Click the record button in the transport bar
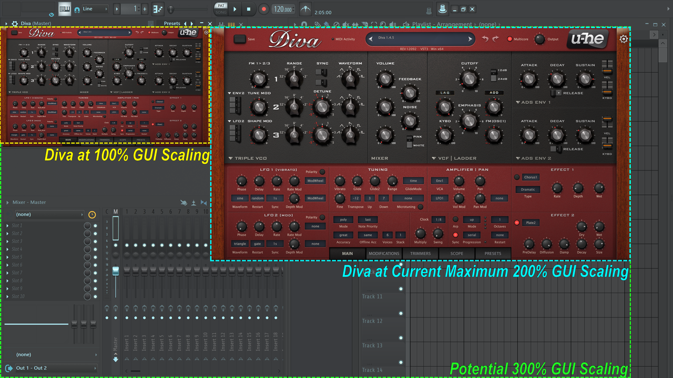Viewport: 673px width, 378px height. pos(264,9)
